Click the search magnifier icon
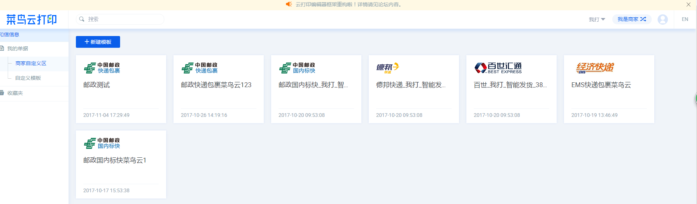 click(x=82, y=19)
